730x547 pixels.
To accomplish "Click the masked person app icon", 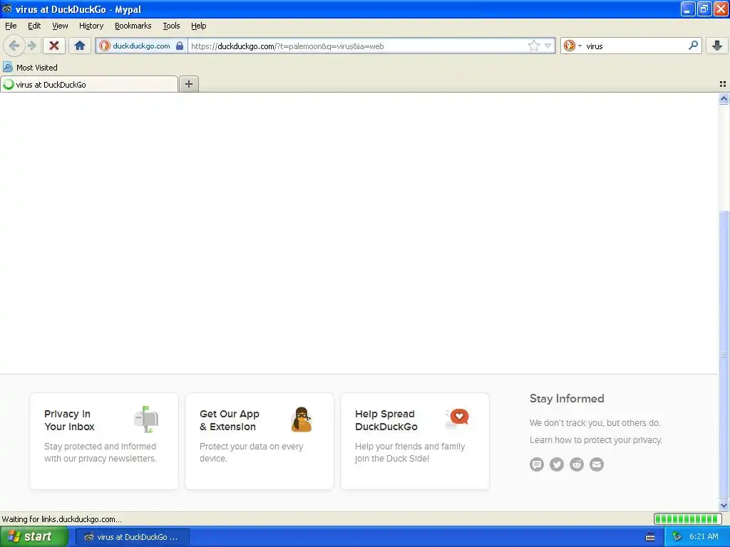I will coord(302,419).
